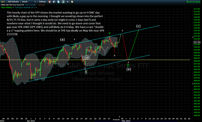Click the Drawings link

click(41, 5)
